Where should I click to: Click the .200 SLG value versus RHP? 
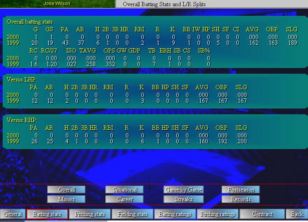tap(241, 141)
